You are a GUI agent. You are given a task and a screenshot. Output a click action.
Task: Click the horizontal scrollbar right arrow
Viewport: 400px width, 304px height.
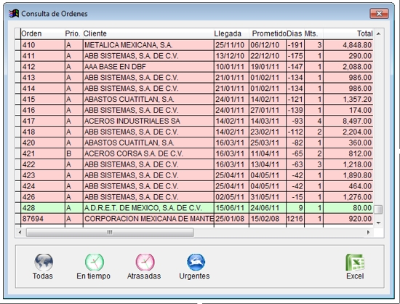(368, 232)
